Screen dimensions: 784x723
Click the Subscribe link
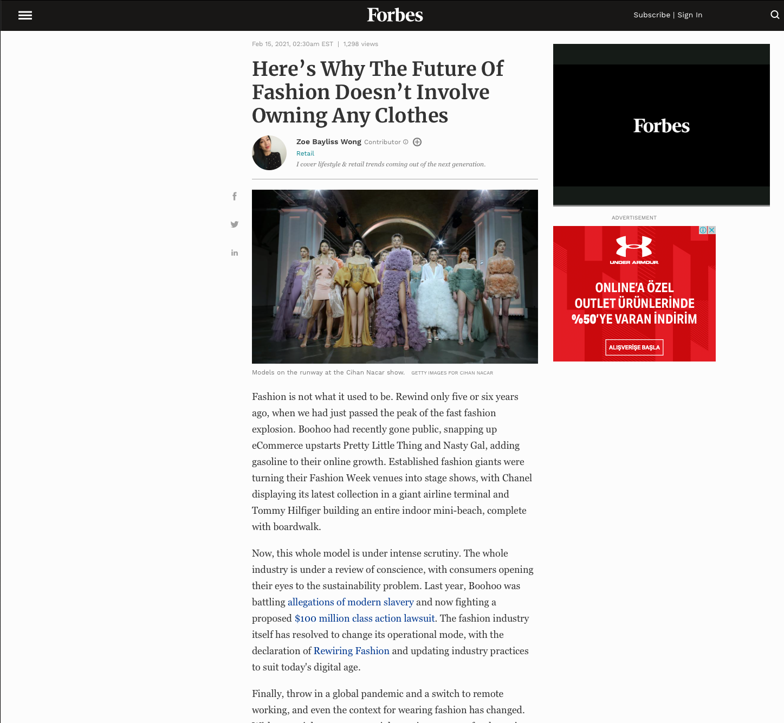point(652,15)
